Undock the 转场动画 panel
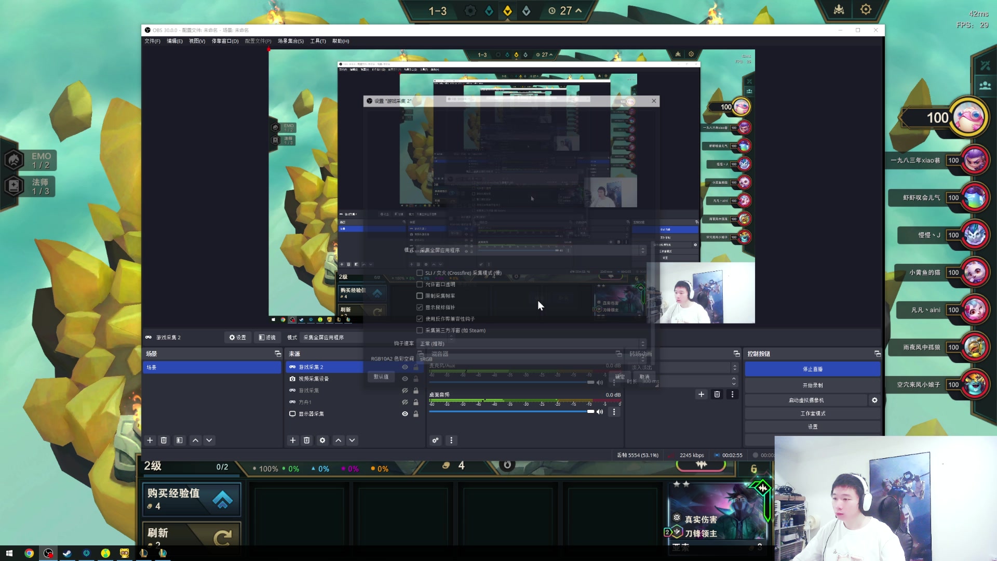The height and width of the screenshot is (561, 997). [x=736, y=354]
